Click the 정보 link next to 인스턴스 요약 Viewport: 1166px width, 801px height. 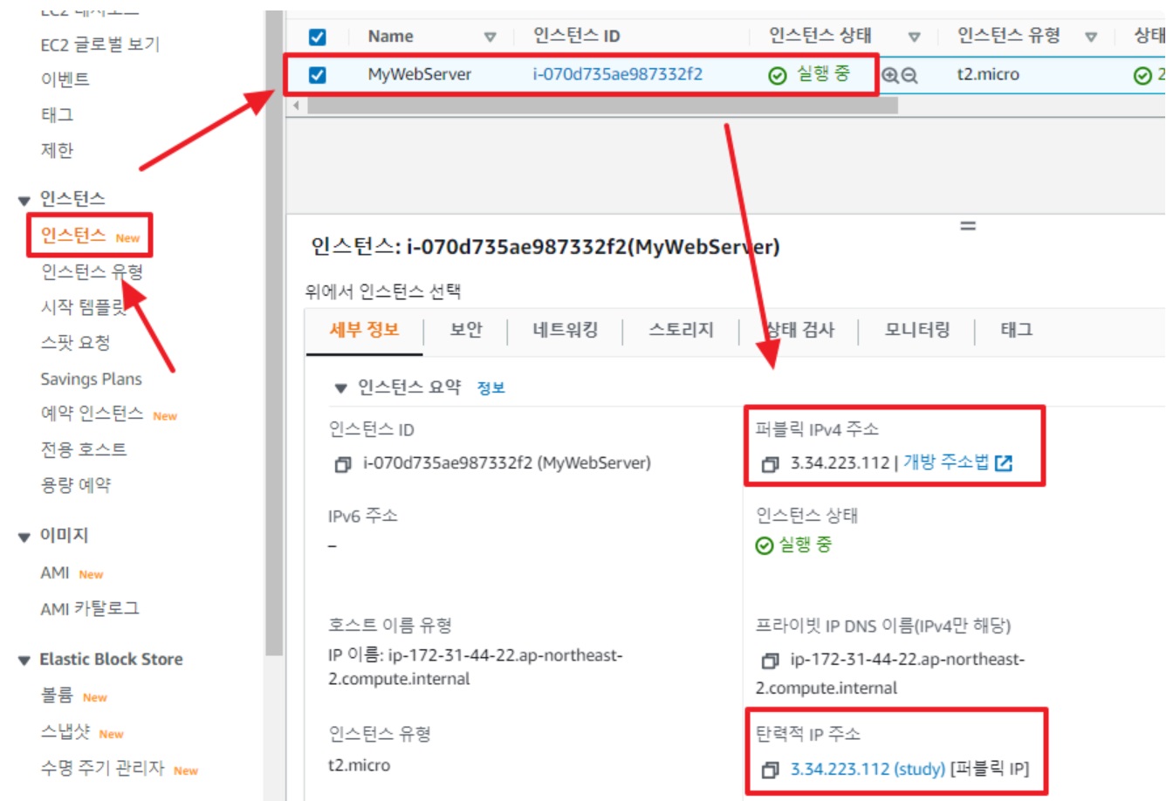click(490, 388)
